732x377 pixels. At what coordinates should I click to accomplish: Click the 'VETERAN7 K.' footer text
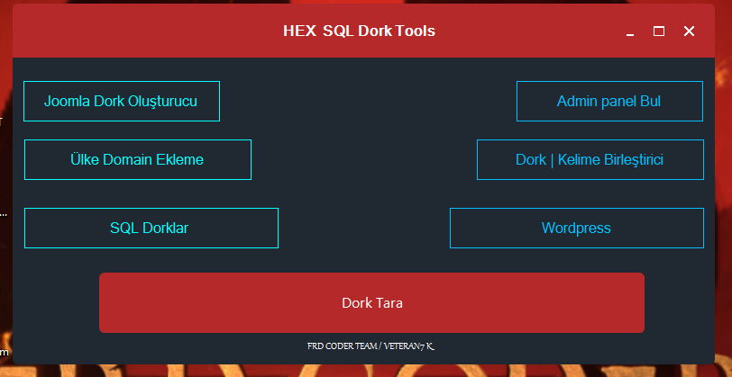click(x=409, y=345)
